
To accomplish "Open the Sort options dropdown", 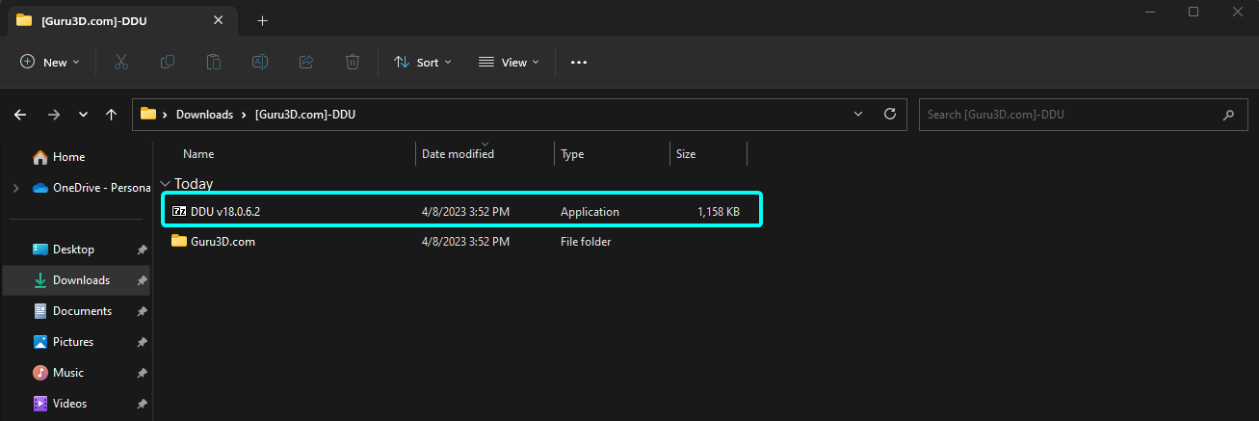I will 422,62.
